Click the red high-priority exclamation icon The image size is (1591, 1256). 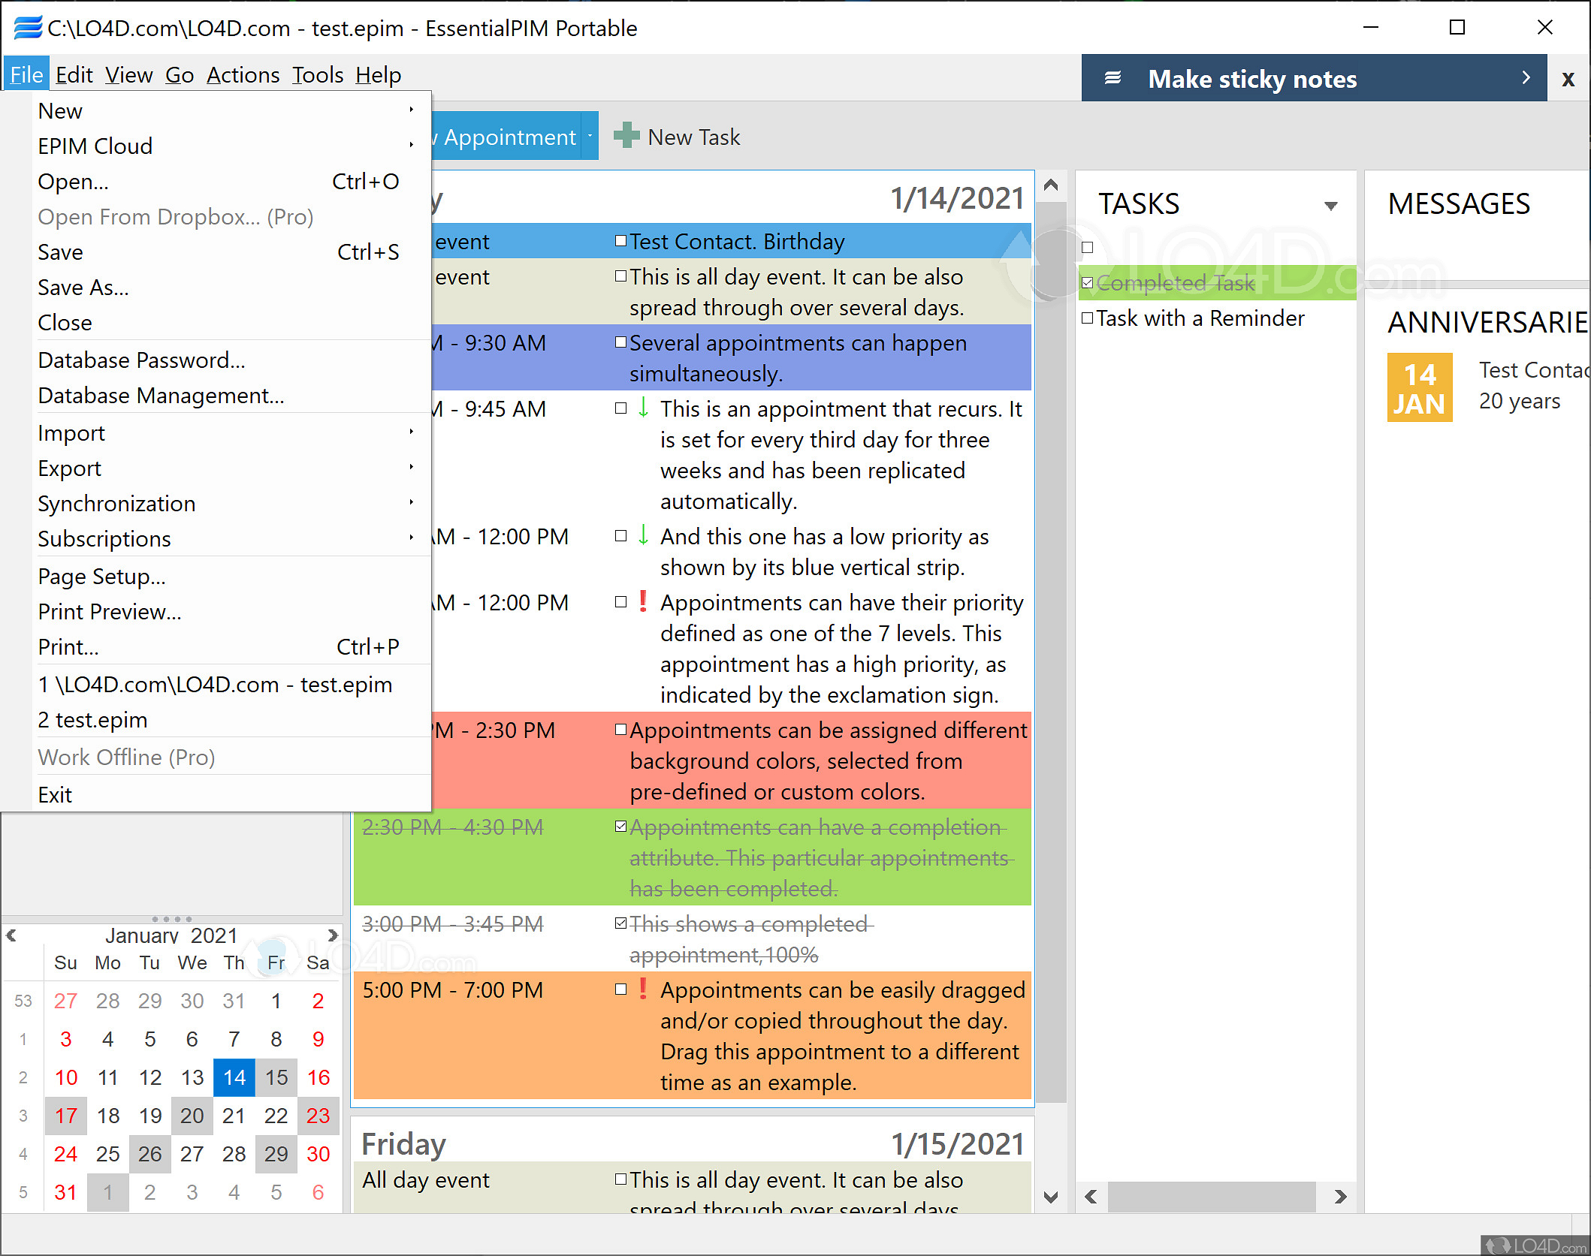click(642, 602)
